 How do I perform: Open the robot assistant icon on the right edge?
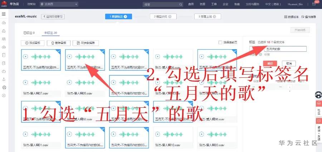coord(318,95)
